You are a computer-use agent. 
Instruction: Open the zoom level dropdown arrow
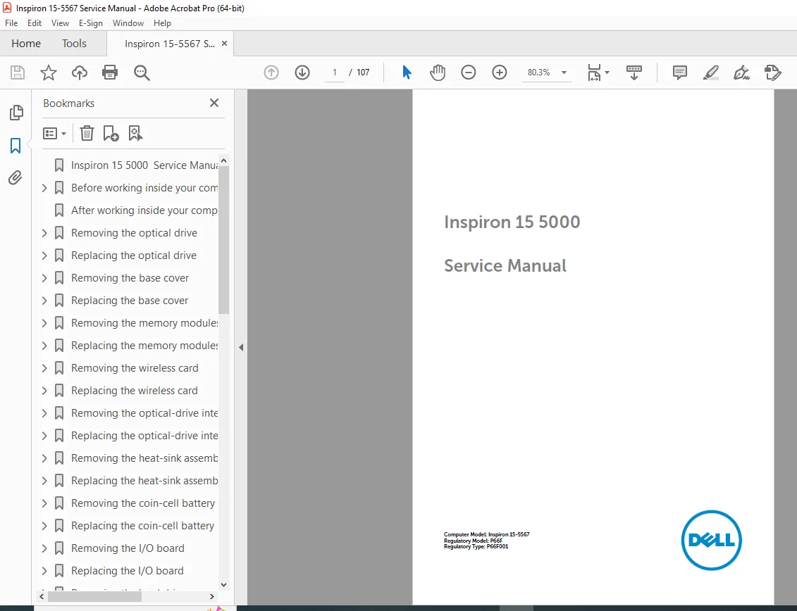564,73
